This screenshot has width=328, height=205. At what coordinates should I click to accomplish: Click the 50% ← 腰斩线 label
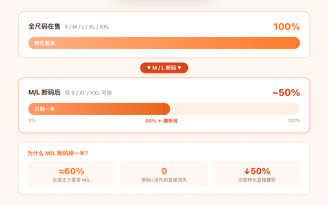pyautogui.click(x=162, y=121)
